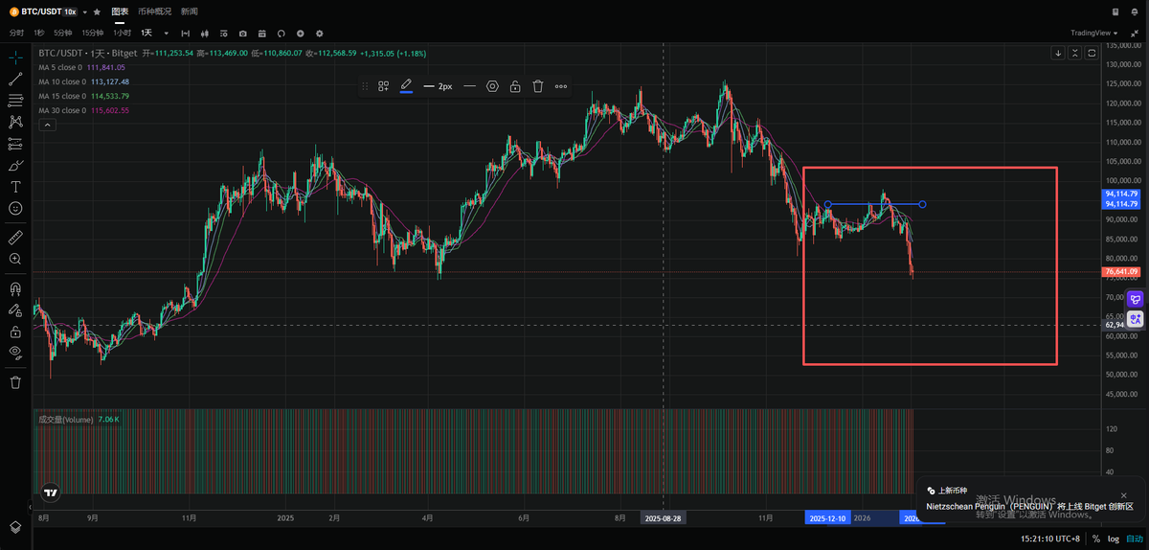The width and height of the screenshot is (1149, 550).
Task: Click the down arrow chart control button
Action: (x=1058, y=53)
